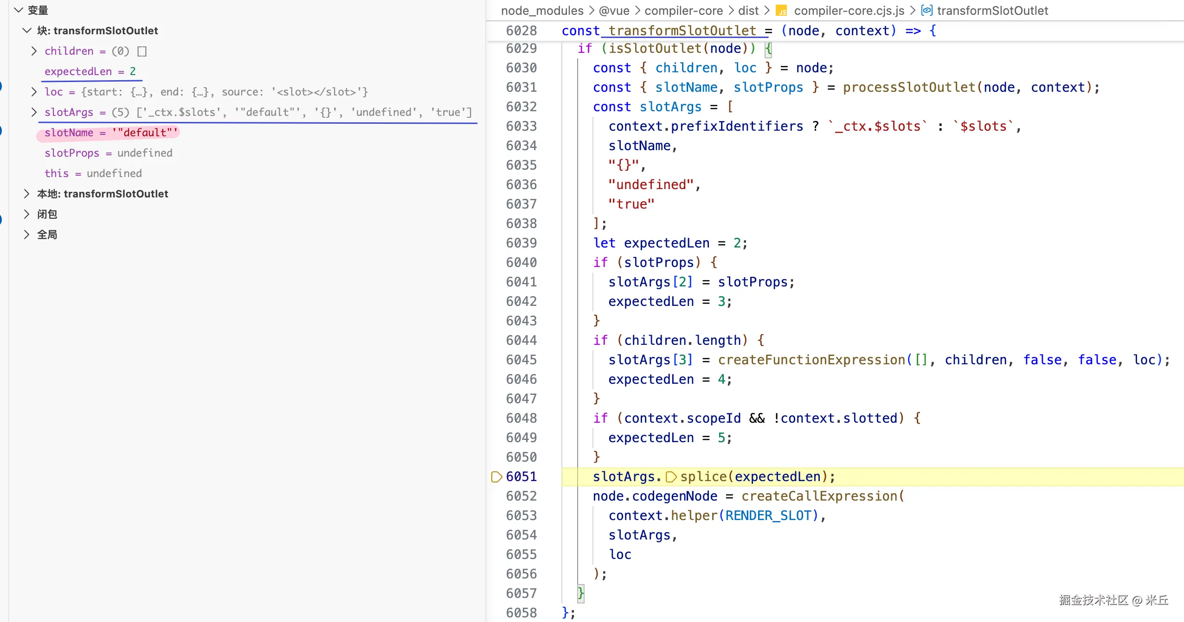Expand the loc variable entry
This screenshot has height=622, width=1184.
34,92
